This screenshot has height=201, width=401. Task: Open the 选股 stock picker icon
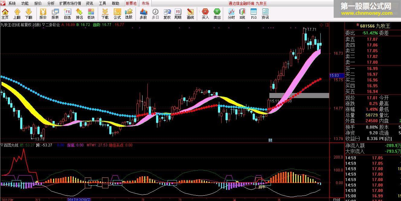click(129, 14)
